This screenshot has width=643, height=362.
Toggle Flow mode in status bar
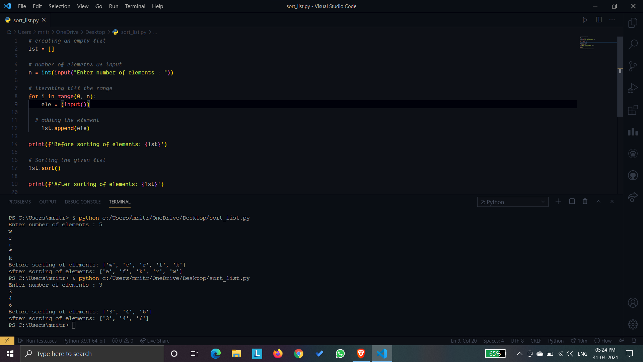click(x=603, y=341)
